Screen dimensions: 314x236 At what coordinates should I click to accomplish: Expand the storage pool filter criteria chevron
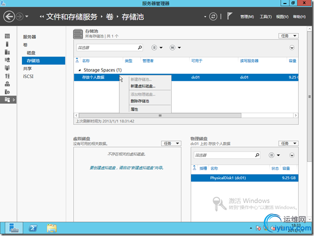(292, 48)
